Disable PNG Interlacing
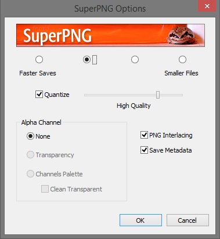 (x=144, y=135)
